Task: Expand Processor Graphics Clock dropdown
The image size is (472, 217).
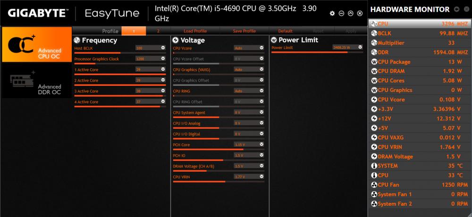Action: click(163, 58)
